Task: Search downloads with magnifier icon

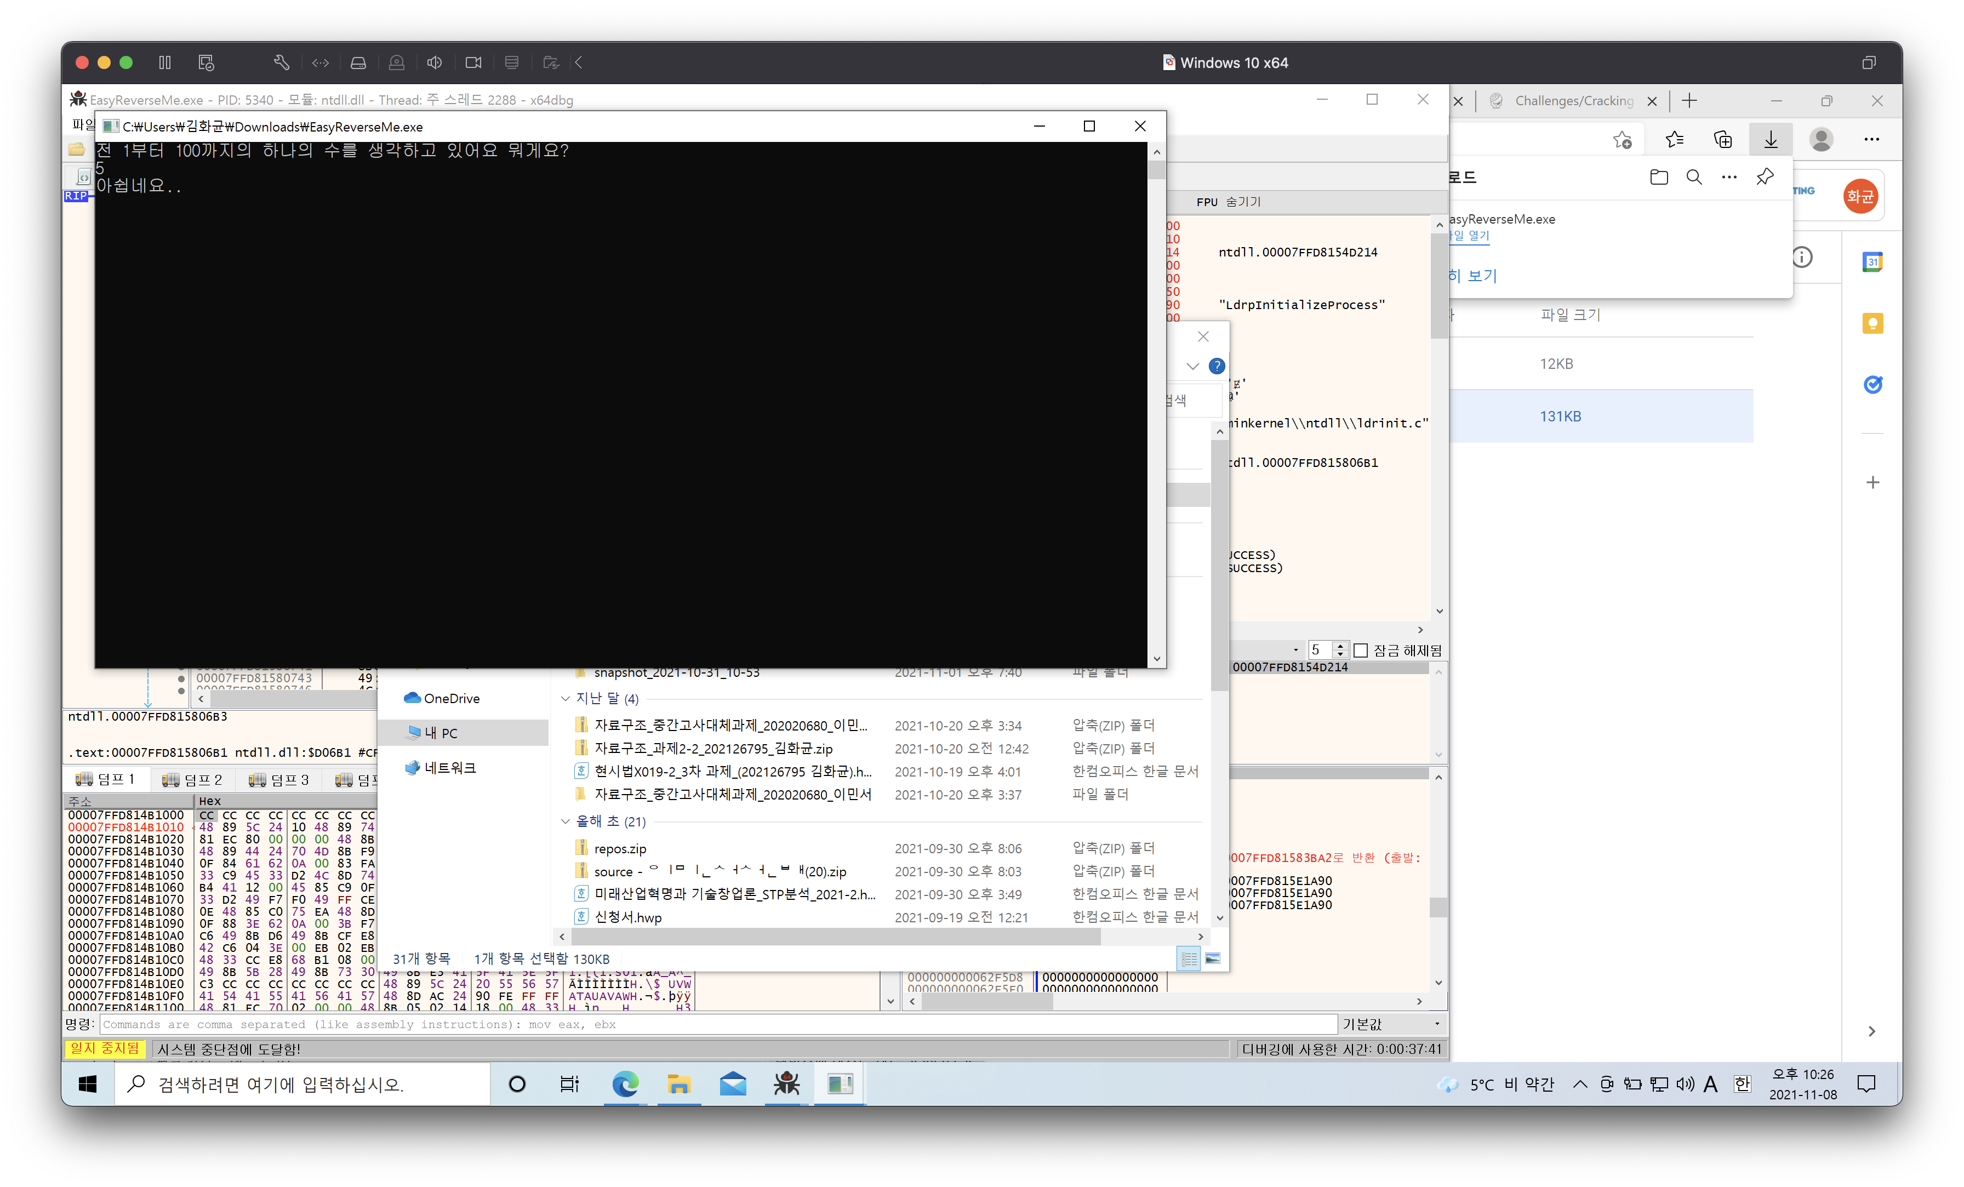Action: [x=1694, y=177]
